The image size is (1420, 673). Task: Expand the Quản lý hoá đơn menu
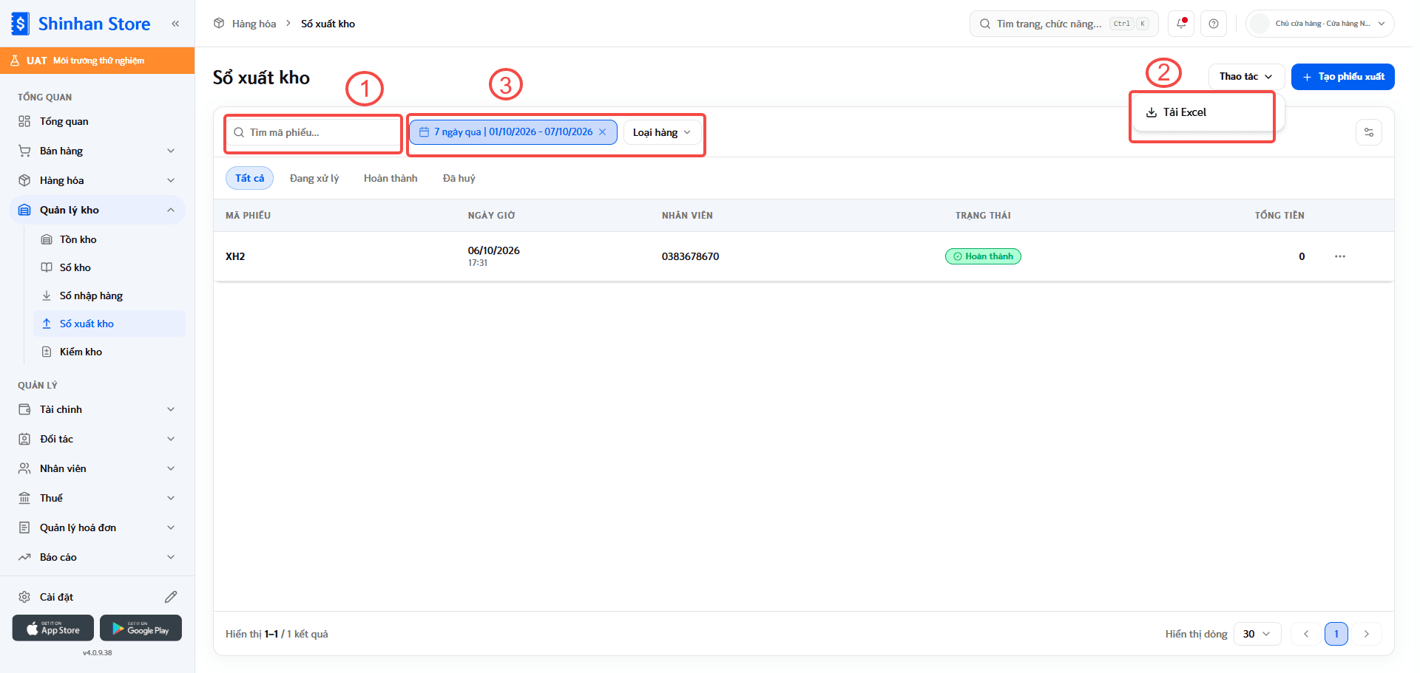tap(97, 527)
